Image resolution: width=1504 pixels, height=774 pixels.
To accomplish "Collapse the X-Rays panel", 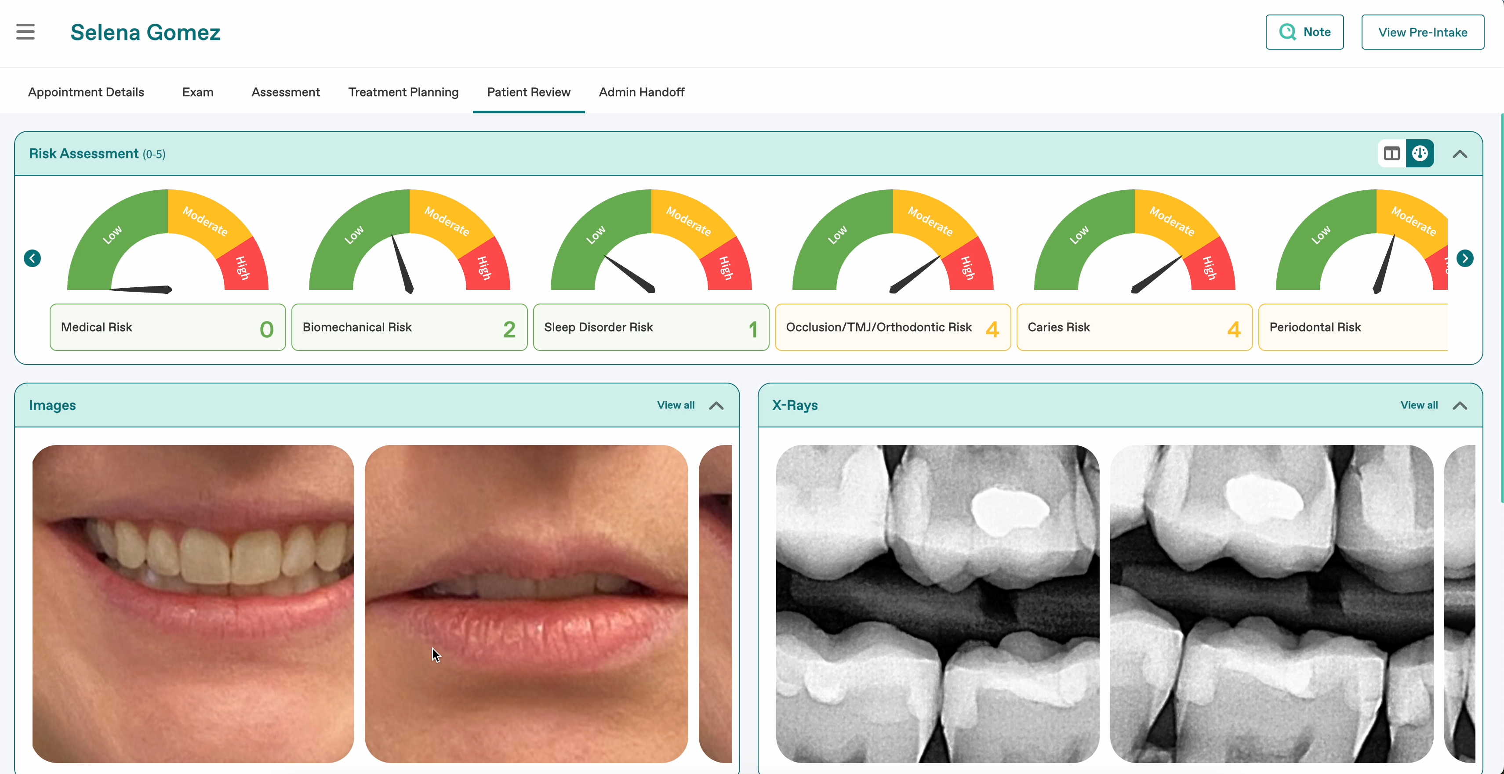I will click(x=1459, y=406).
